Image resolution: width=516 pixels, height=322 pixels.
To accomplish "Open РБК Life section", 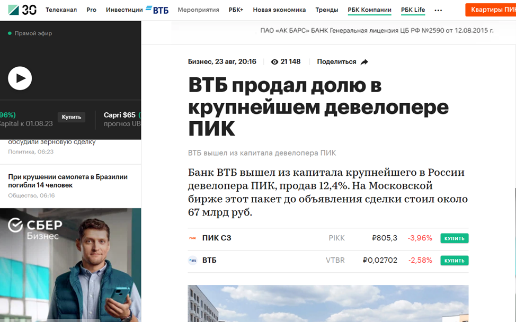I will [413, 10].
